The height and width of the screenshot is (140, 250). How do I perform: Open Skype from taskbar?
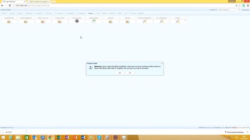(99, 137)
